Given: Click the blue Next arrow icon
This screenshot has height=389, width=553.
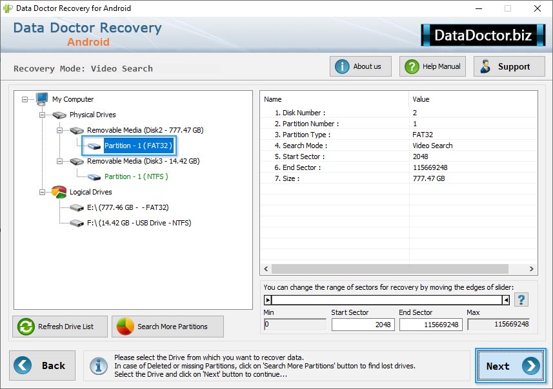Looking at the screenshot, I should pyautogui.click(x=531, y=366).
